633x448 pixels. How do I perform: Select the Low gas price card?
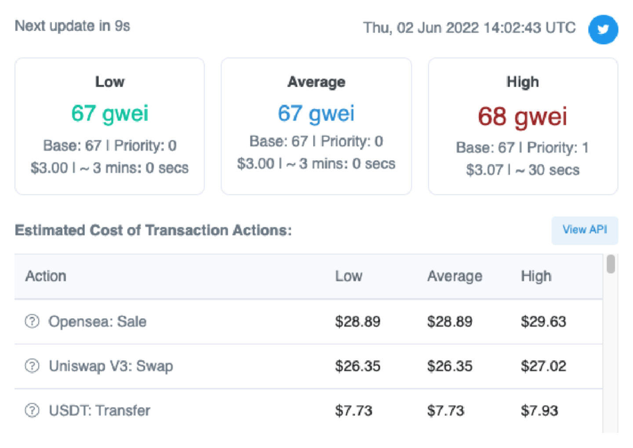(109, 126)
